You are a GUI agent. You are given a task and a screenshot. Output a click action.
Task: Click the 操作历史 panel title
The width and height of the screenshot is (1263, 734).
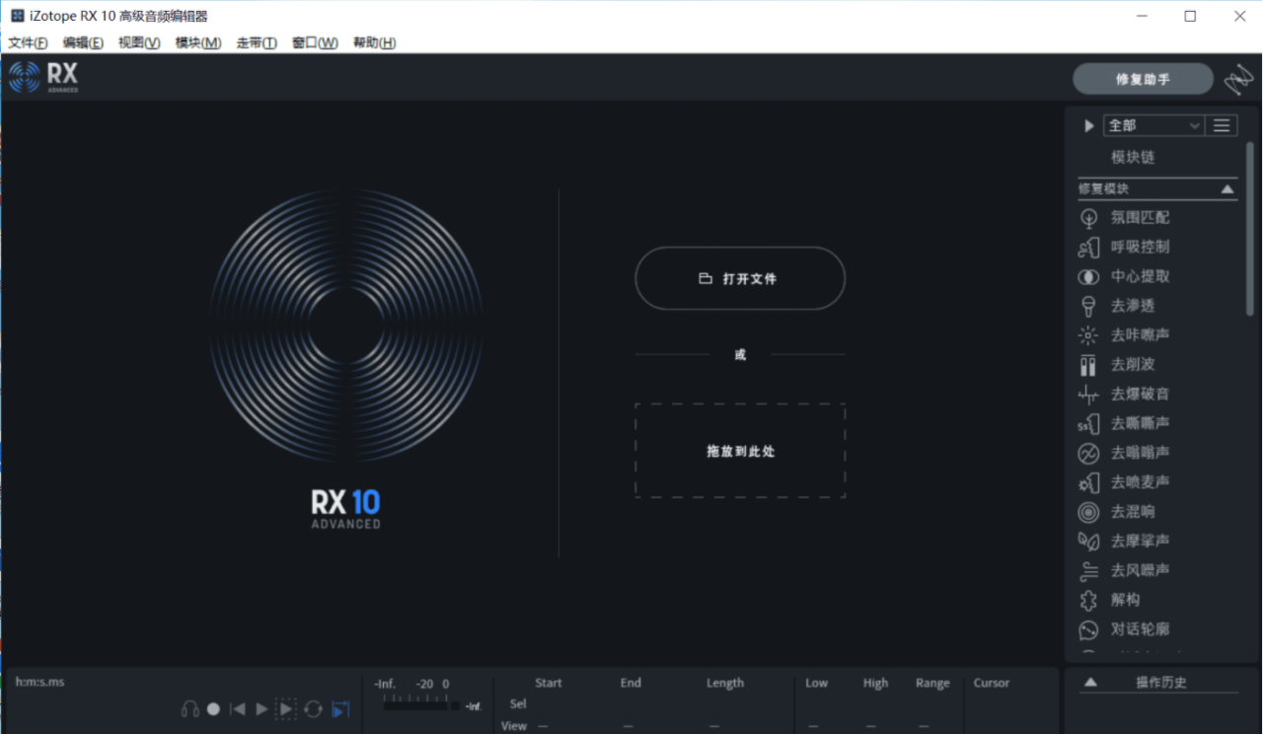pyautogui.click(x=1161, y=682)
